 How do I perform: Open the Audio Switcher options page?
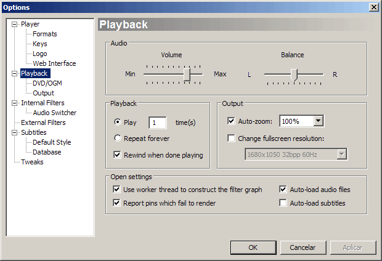click(55, 113)
